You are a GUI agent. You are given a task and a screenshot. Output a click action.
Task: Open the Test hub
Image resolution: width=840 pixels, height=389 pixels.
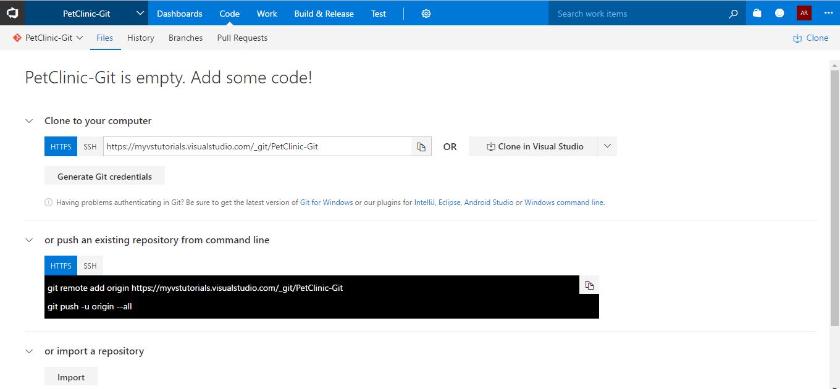pyautogui.click(x=379, y=14)
